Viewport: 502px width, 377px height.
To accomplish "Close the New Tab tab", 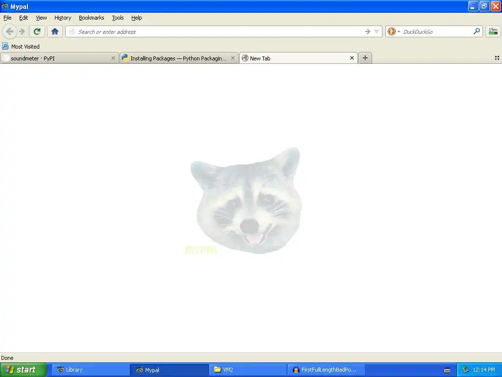I will [x=352, y=58].
